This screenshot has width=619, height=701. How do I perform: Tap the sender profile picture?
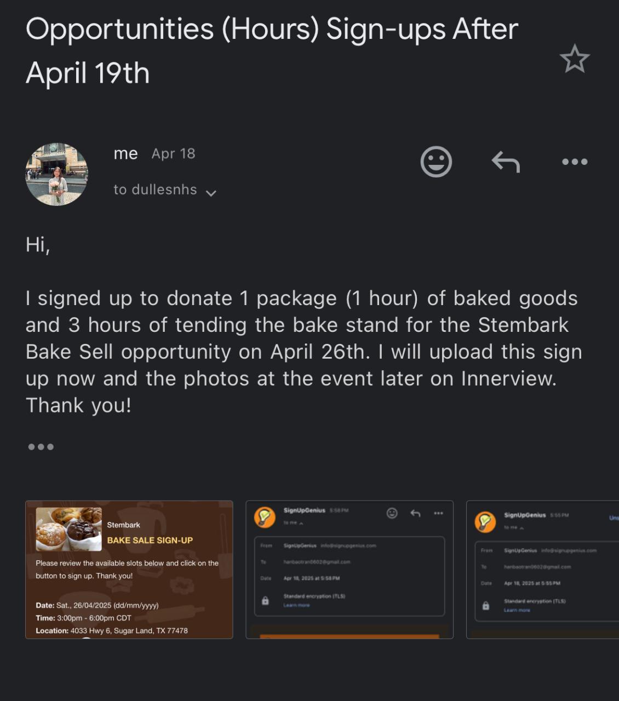click(57, 174)
